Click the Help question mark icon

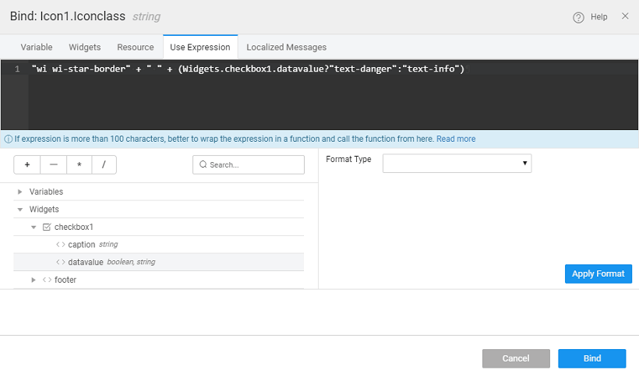tap(578, 17)
